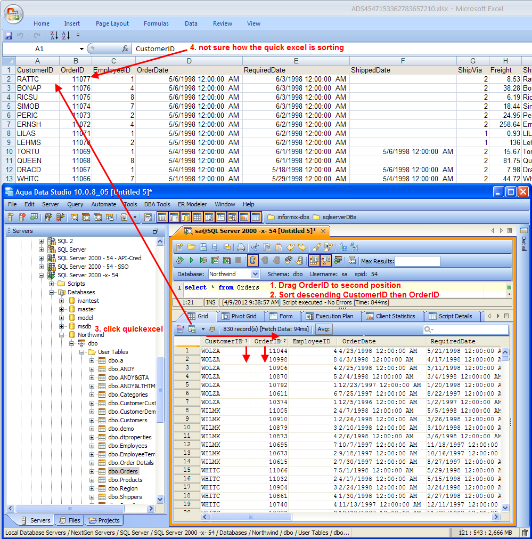
Task: Click the Excel insert function icon
Action: click(x=125, y=49)
